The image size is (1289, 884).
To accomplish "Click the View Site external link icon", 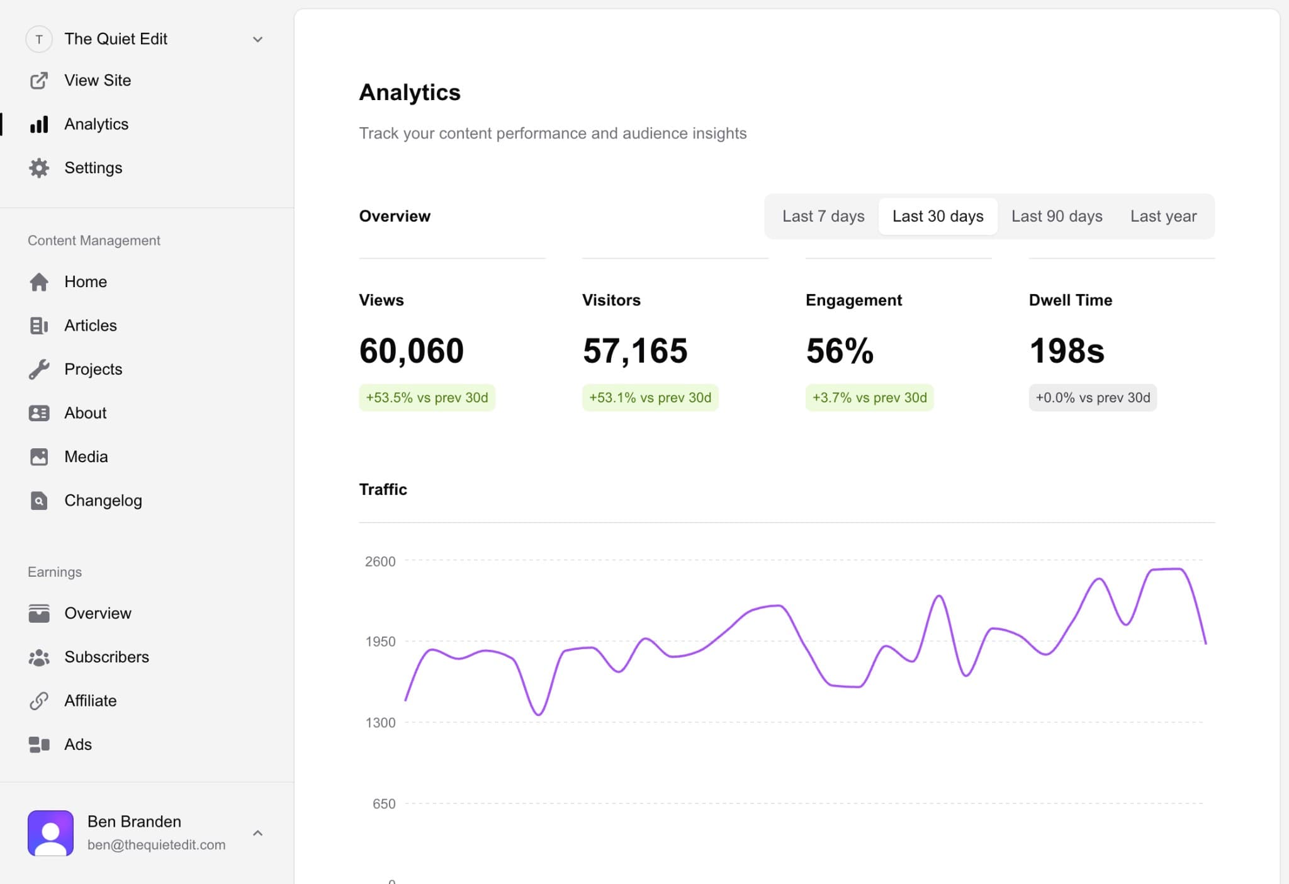I will point(39,80).
